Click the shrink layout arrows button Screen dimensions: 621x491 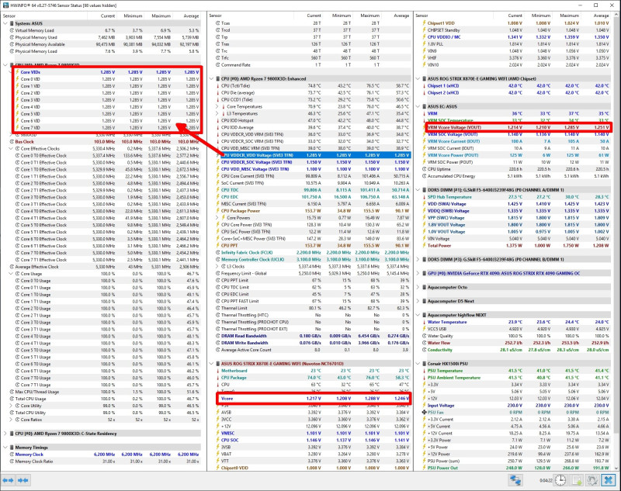23,480
